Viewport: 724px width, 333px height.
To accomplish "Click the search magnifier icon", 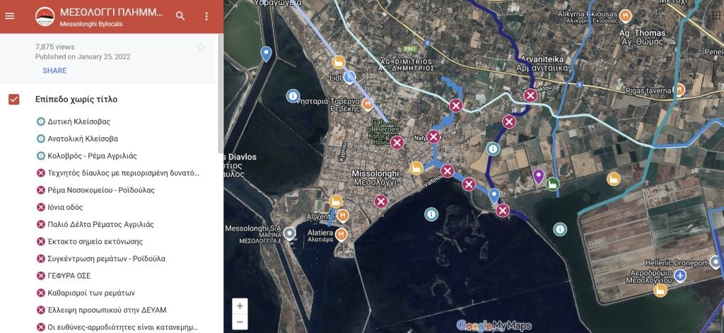I will point(180,16).
